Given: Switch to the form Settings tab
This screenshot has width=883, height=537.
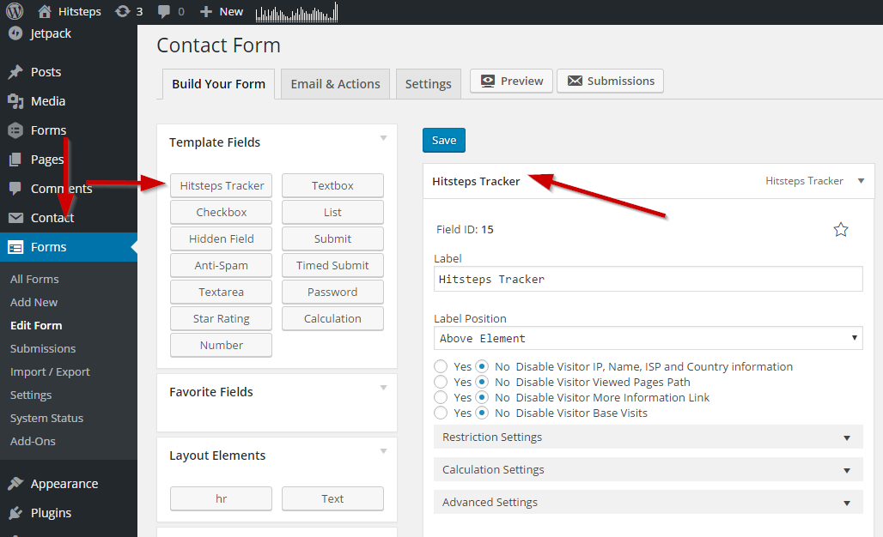Looking at the screenshot, I should point(428,84).
